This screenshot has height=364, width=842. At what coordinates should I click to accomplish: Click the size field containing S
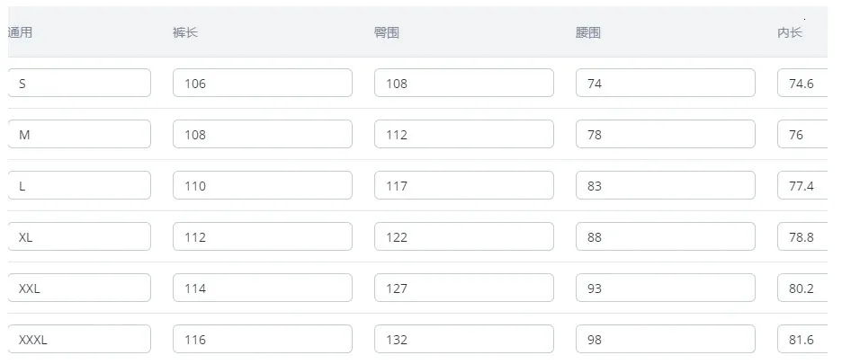79,83
